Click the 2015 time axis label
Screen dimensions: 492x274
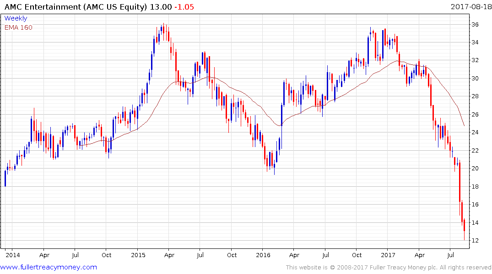(138, 255)
